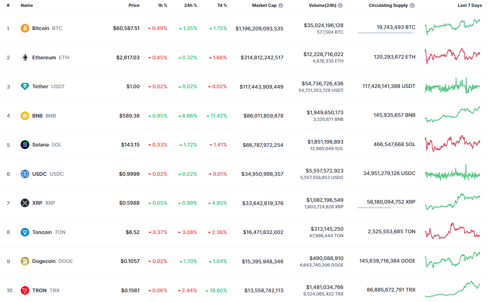The height and width of the screenshot is (302, 489).
Task: Click the Circulating Supply info icon
Action: (x=412, y=6)
